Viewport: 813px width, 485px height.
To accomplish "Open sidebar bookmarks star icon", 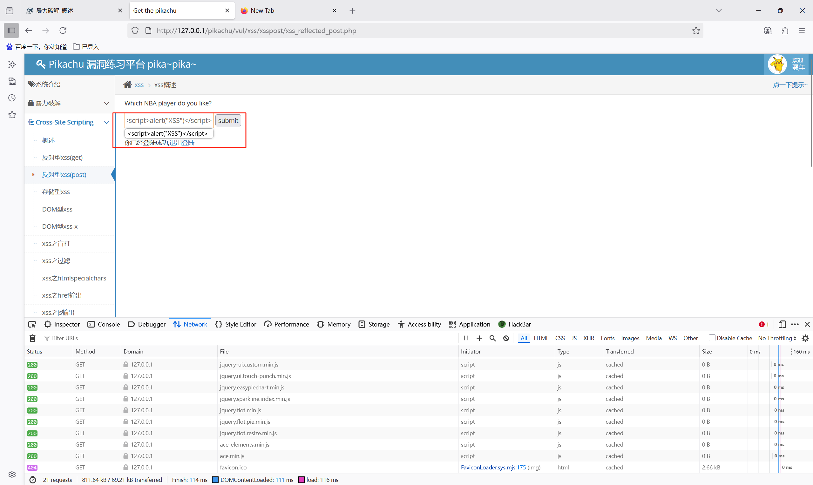I will click(x=12, y=115).
